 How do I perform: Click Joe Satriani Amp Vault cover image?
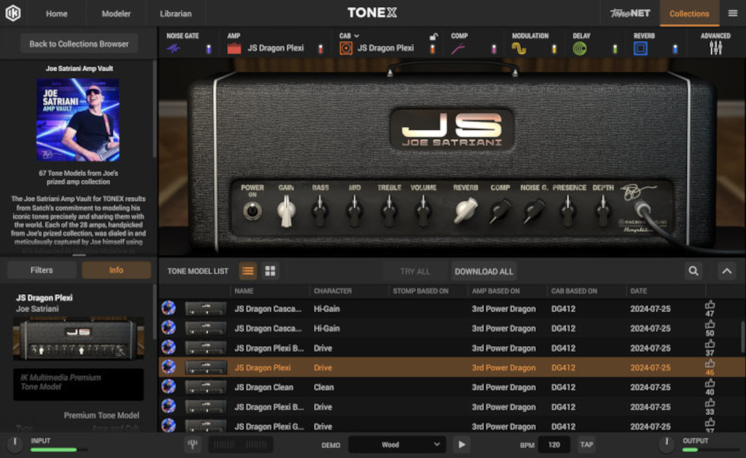pos(78,120)
